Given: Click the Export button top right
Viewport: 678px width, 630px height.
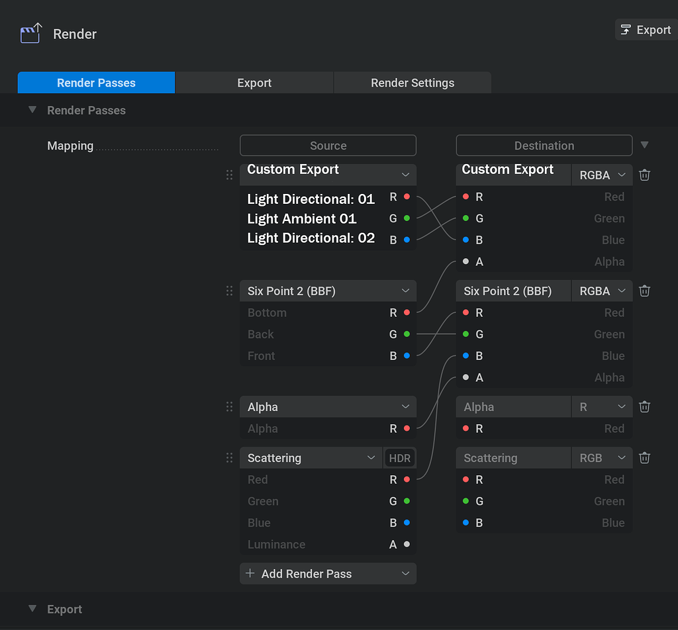Looking at the screenshot, I should click(x=646, y=29).
